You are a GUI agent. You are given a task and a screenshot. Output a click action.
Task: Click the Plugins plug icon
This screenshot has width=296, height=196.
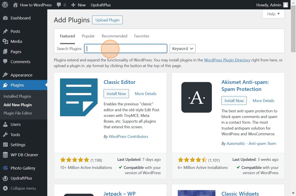(5, 85)
